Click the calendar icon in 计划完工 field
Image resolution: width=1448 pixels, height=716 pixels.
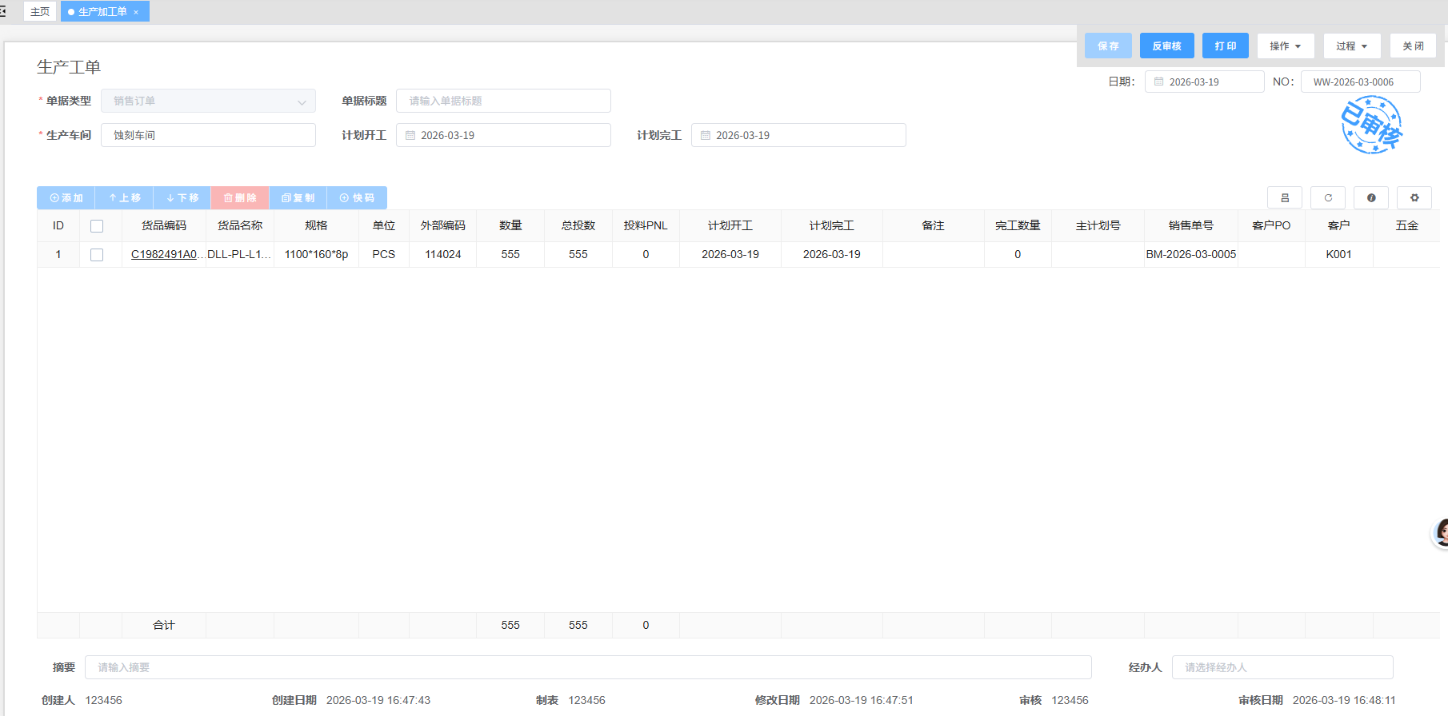click(x=706, y=135)
